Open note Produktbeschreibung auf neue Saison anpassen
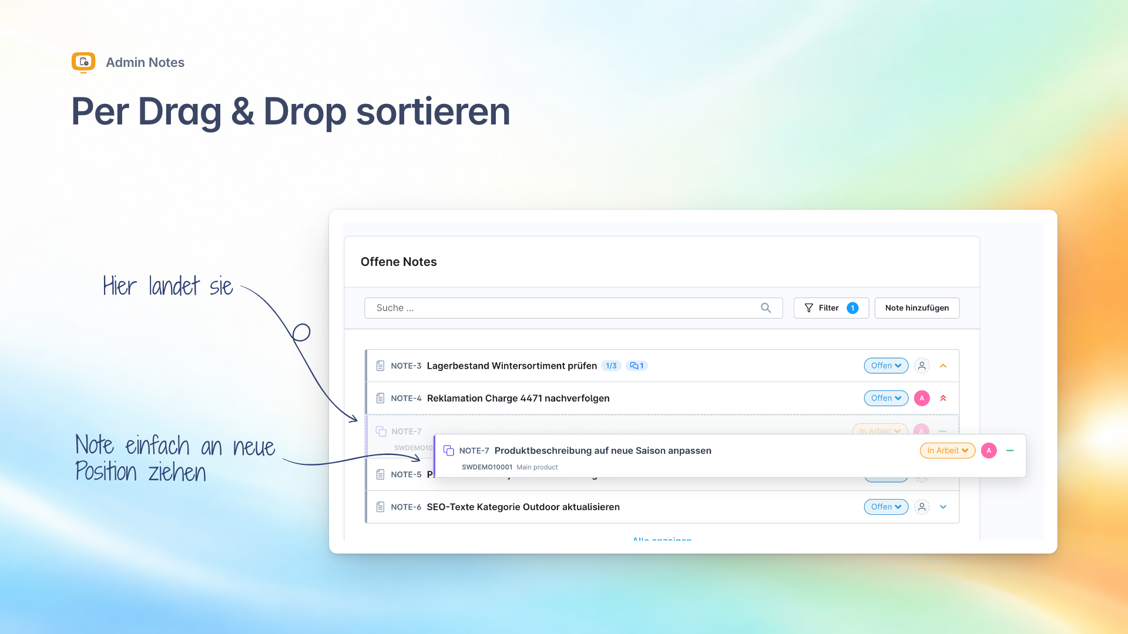 603,450
